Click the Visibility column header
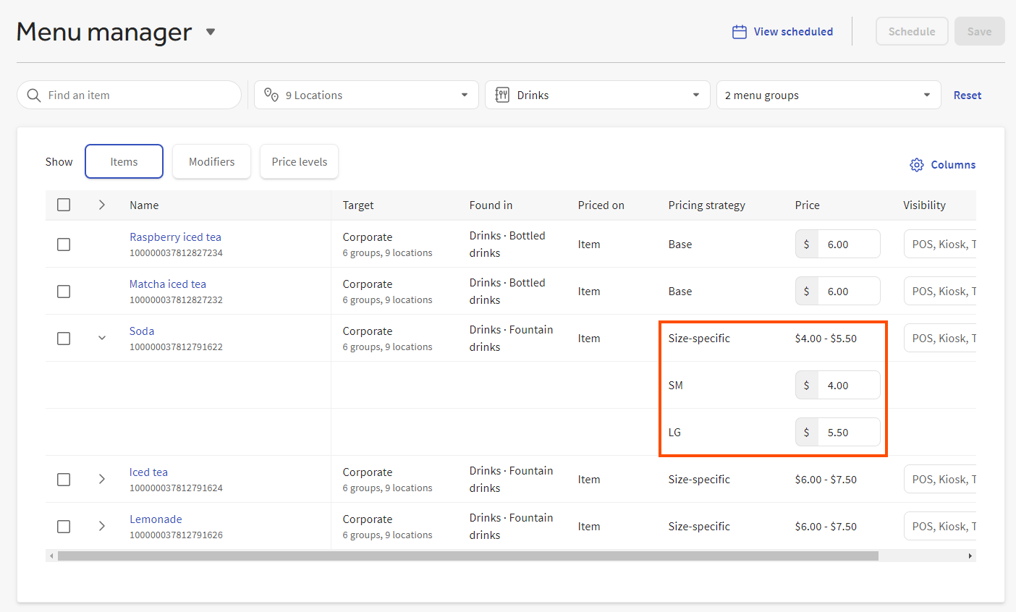 [924, 205]
